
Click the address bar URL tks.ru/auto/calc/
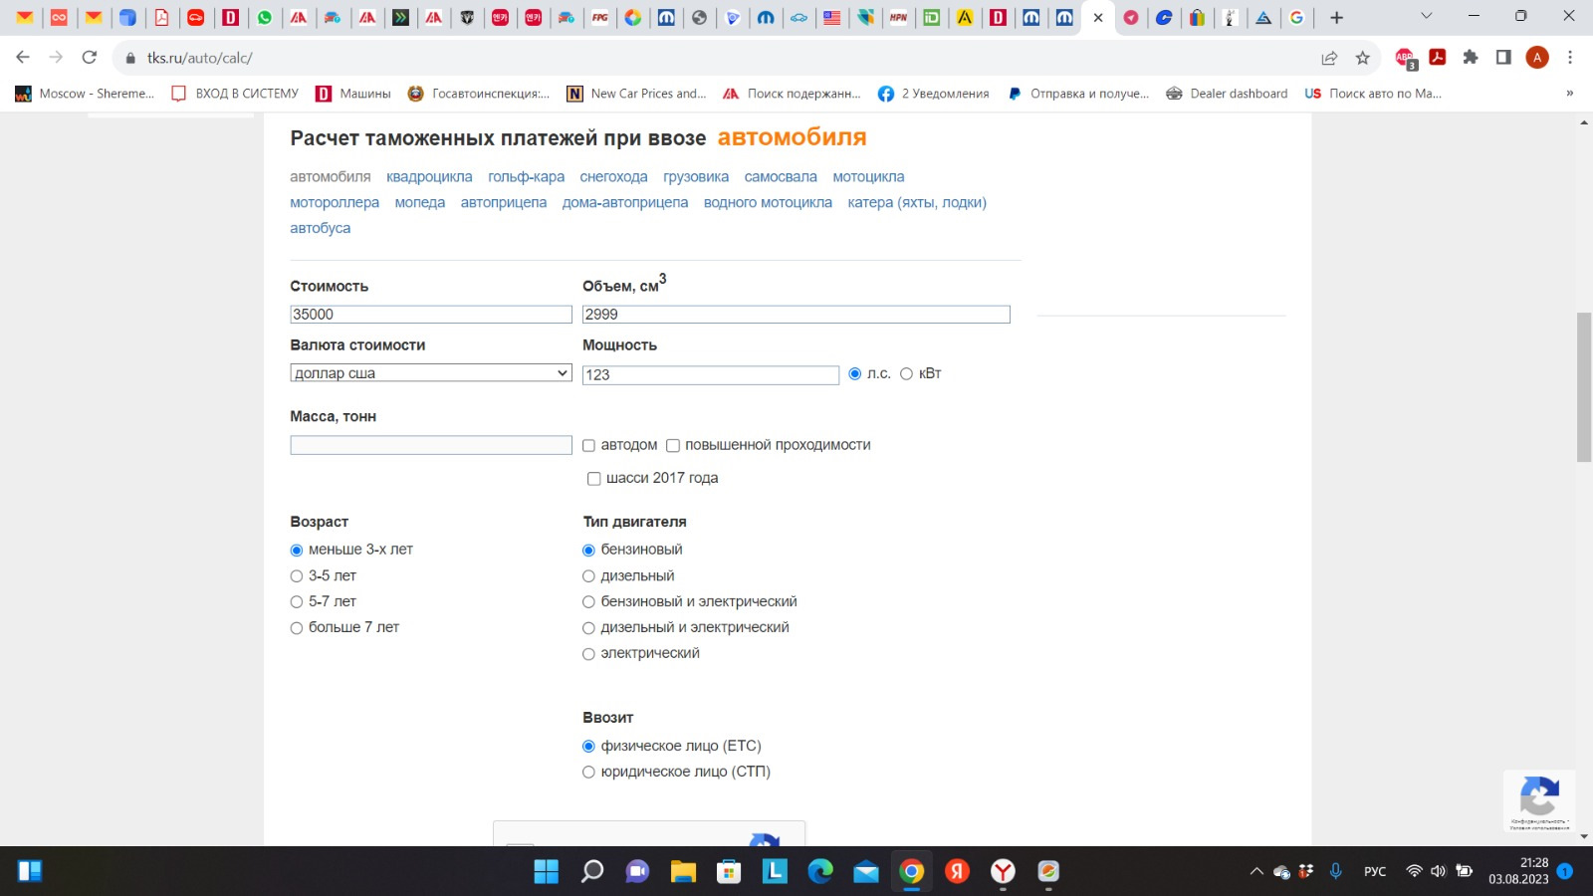(199, 58)
